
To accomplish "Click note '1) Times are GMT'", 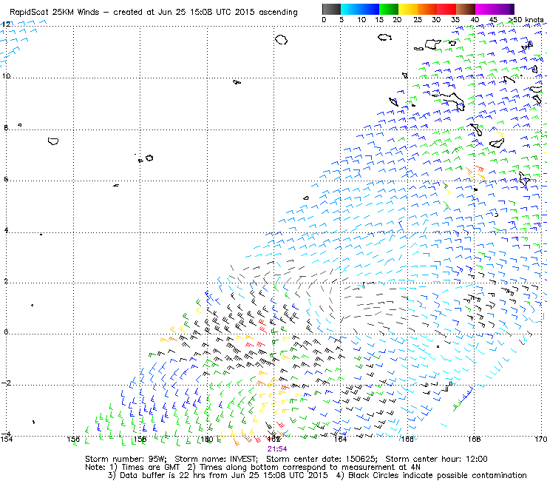I will click(x=145, y=468).
